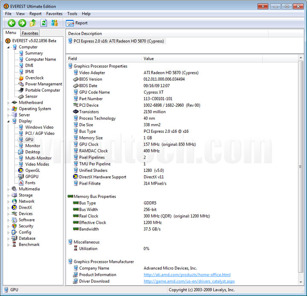Click the Manage Users people icon

coord(55,23)
